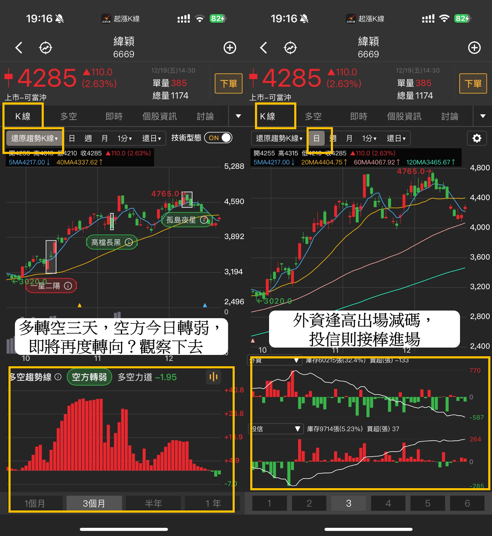Choose 1個月 range for trend chart
This screenshot has height=536, width=492.
pos(35,503)
